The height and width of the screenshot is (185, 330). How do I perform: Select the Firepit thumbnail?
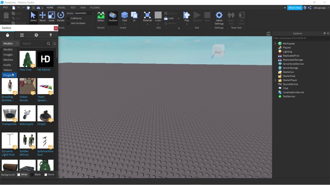(x=45, y=113)
